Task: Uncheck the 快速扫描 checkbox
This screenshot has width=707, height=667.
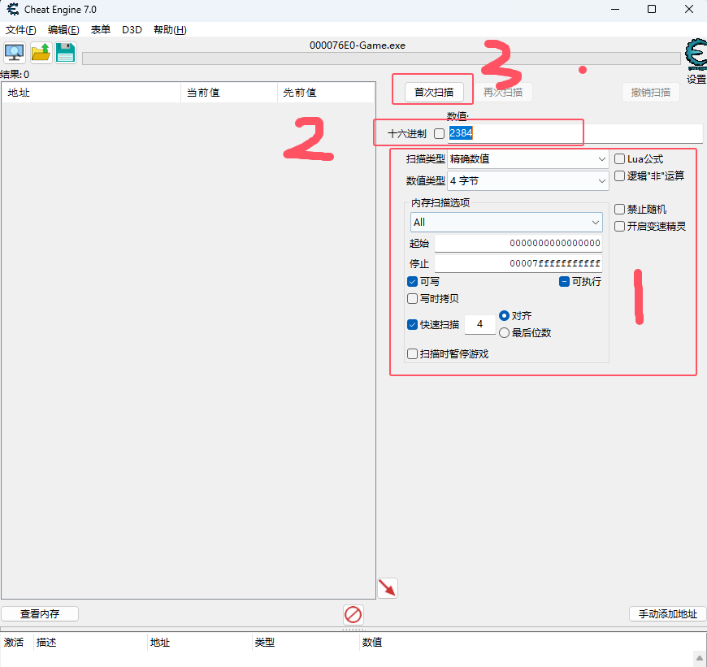Action: 412,324
